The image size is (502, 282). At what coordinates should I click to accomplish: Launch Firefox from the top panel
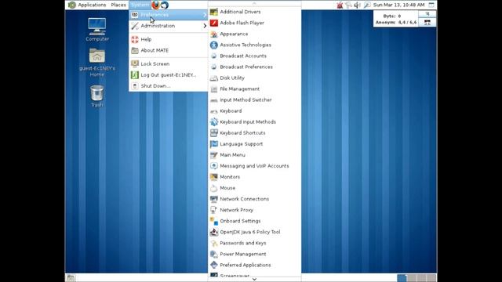pyautogui.click(x=155, y=5)
